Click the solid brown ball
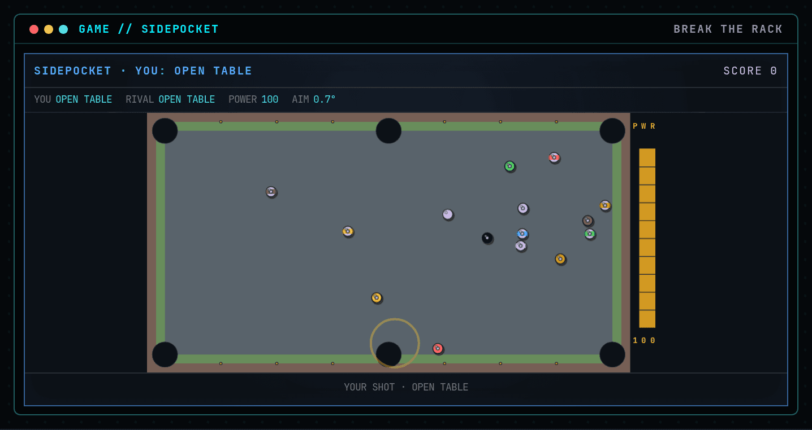The image size is (812, 430). 588,220
